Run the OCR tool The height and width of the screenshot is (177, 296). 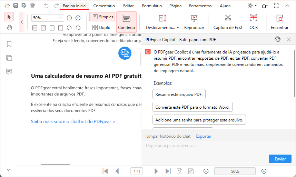click(x=254, y=22)
